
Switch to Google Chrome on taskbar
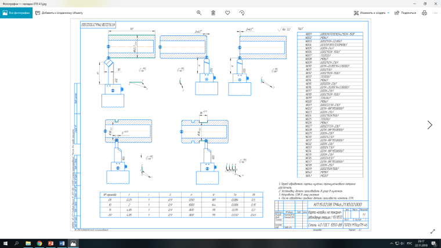39,243
